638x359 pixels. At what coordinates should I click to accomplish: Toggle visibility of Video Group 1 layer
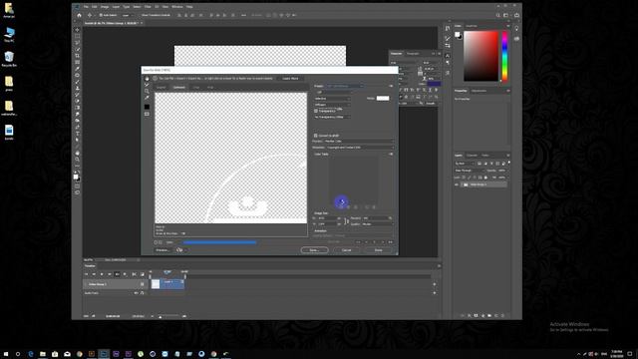[457, 184]
